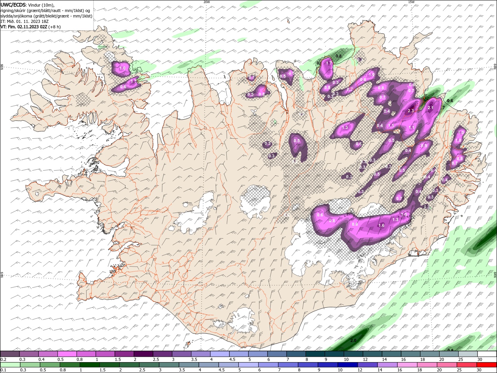Viewport: 497px width, 373px height.
Task: Click the 2.3 snowfall value on the map
Action: 411,111
